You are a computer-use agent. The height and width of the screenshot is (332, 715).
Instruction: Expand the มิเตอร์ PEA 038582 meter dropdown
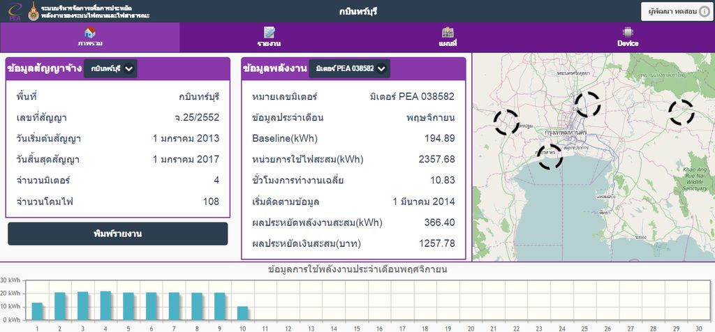tap(349, 69)
